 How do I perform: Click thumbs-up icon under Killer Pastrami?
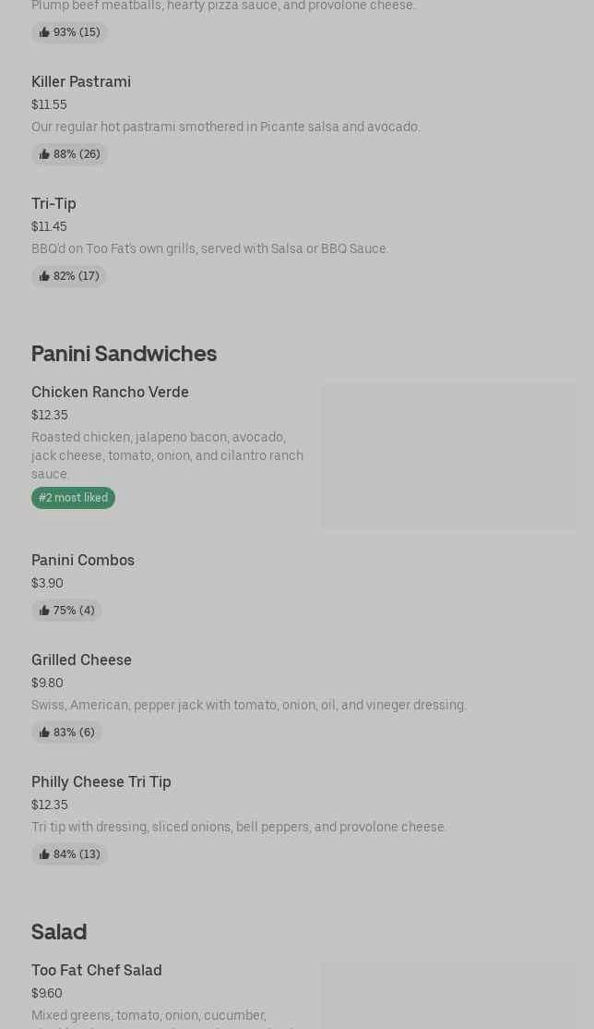coord(44,154)
